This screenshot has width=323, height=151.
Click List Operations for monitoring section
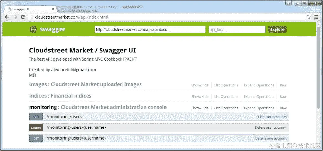click(x=226, y=108)
